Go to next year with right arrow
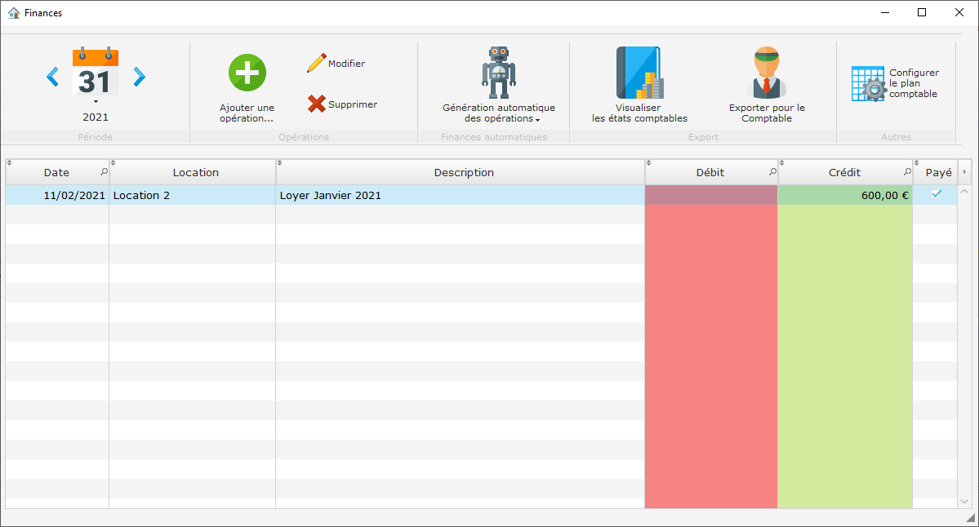 140,77
